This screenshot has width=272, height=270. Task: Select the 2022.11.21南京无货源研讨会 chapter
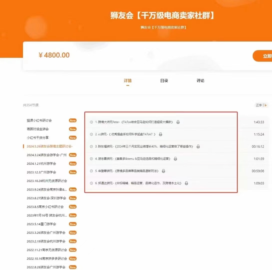click(47, 250)
